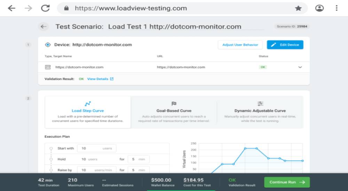
Task: Open the browser profile account icon
Action: [319, 8]
